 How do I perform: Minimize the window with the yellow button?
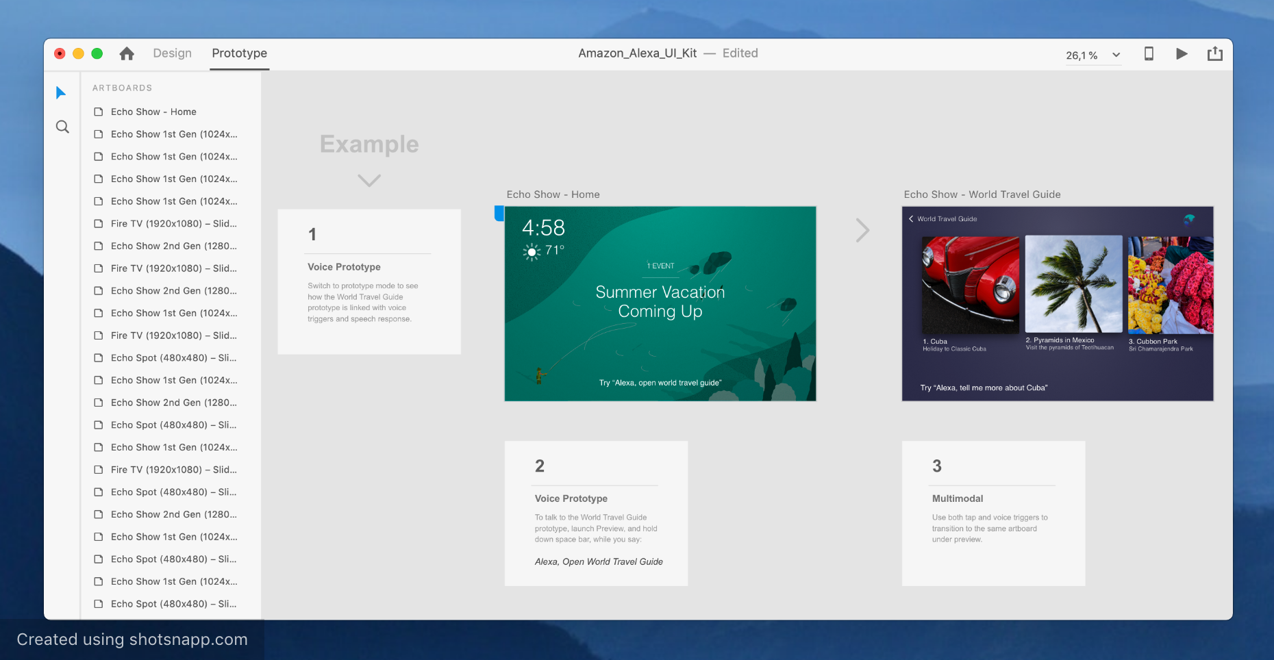(x=78, y=53)
